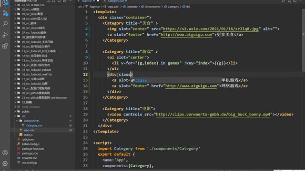Viewport: 305px width, 171px height.
Task: Open the Explorer view in activity bar
Action: pyautogui.click(x=5, y=2)
